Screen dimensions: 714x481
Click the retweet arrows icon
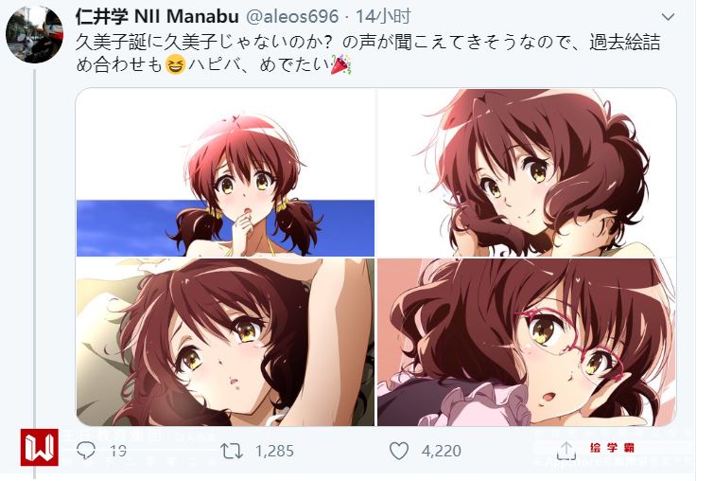click(x=232, y=451)
